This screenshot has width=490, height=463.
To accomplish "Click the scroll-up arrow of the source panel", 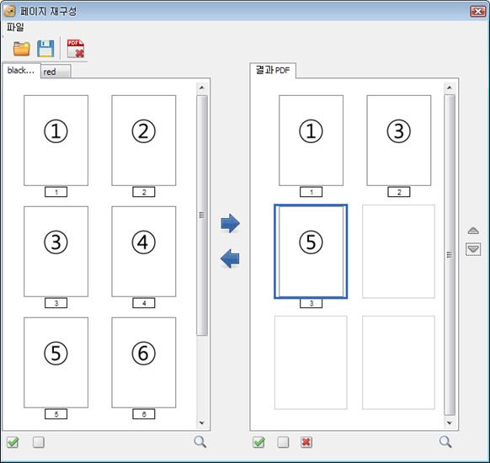I will [x=202, y=88].
